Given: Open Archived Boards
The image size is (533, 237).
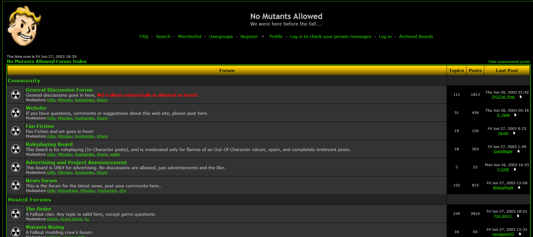Looking at the screenshot, I should pyautogui.click(x=416, y=37).
